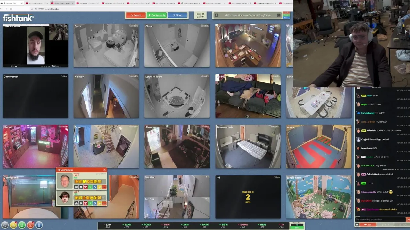Click the older man's face avatar
This screenshot has width=410, height=230.
(x=65, y=181)
